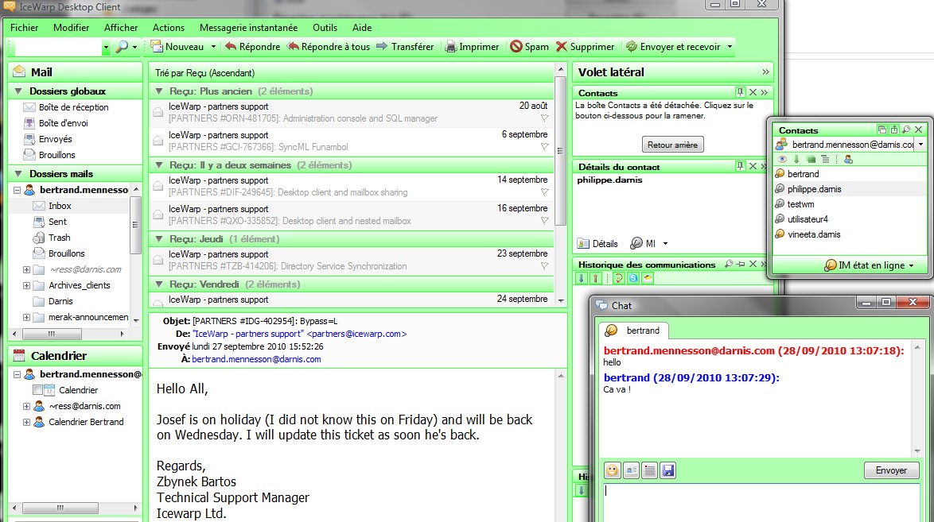934x522 pixels.
Task: Open the IM état en ligne dropdown
Action: pos(869,265)
